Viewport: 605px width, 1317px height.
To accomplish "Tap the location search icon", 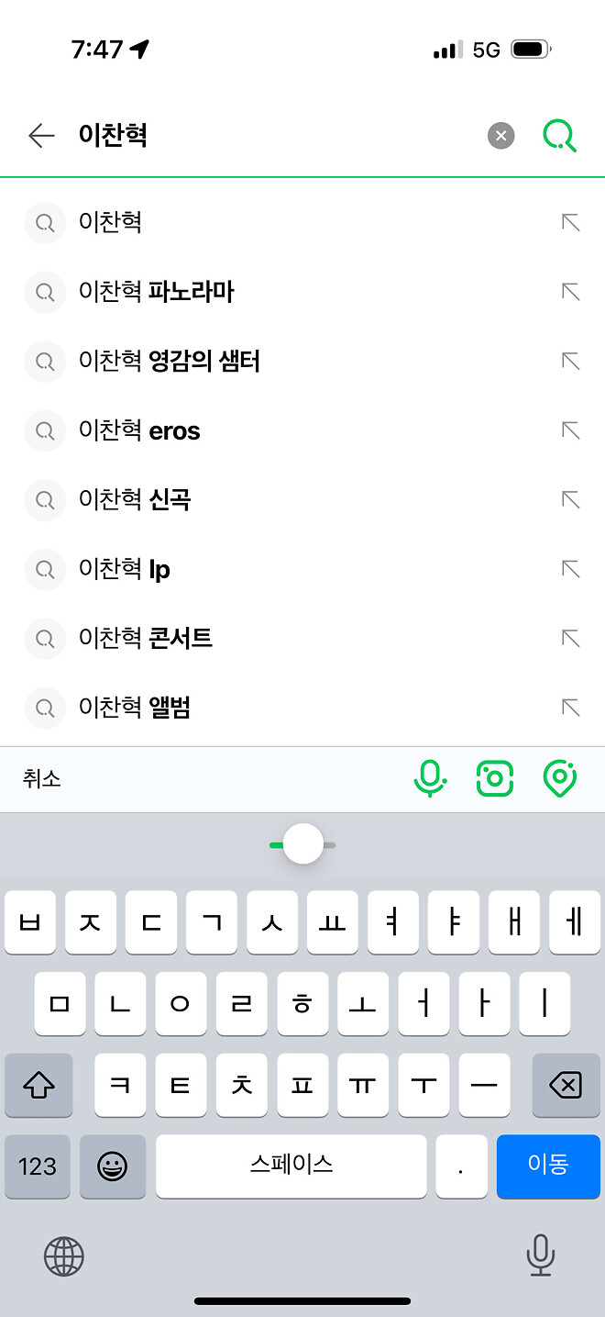I will click(x=559, y=778).
